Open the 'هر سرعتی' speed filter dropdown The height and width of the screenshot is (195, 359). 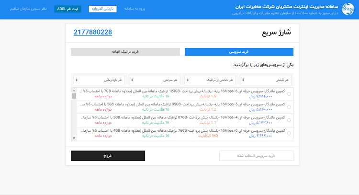pyautogui.click(x=155, y=80)
